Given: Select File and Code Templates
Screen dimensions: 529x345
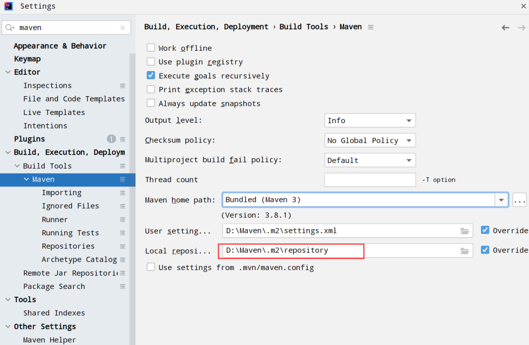Looking at the screenshot, I should pyautogui.click(x=74, y=99).
